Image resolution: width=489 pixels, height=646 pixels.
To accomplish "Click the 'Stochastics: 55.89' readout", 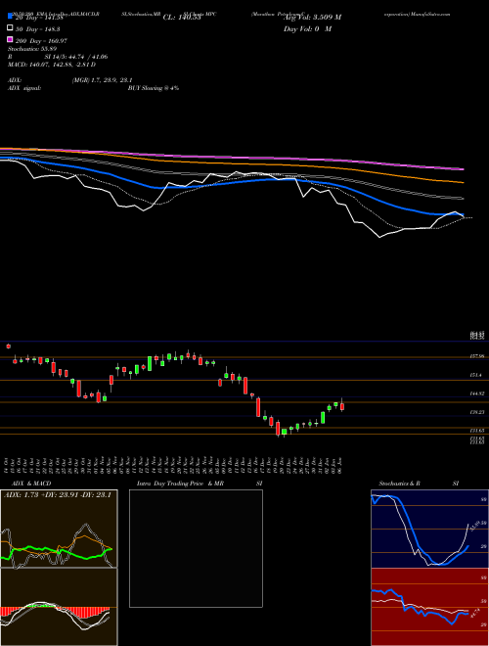I will point(32,49).
